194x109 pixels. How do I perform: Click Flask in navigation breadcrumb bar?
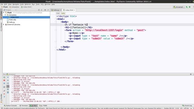coord(4,7)
